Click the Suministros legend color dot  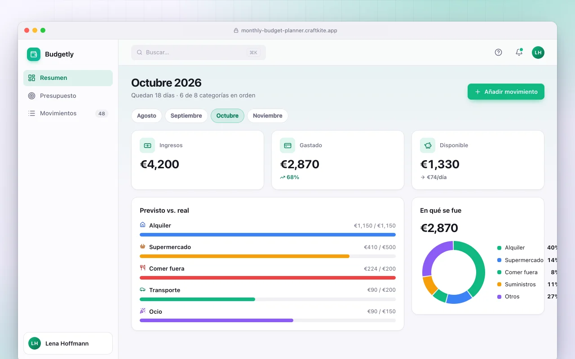point(499,285)
